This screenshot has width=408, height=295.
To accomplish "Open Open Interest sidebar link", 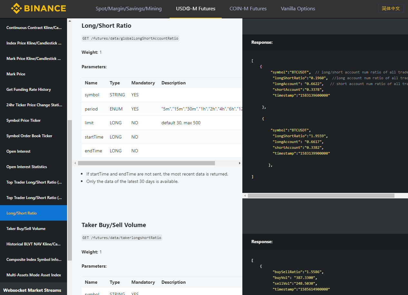I will 34,151.
